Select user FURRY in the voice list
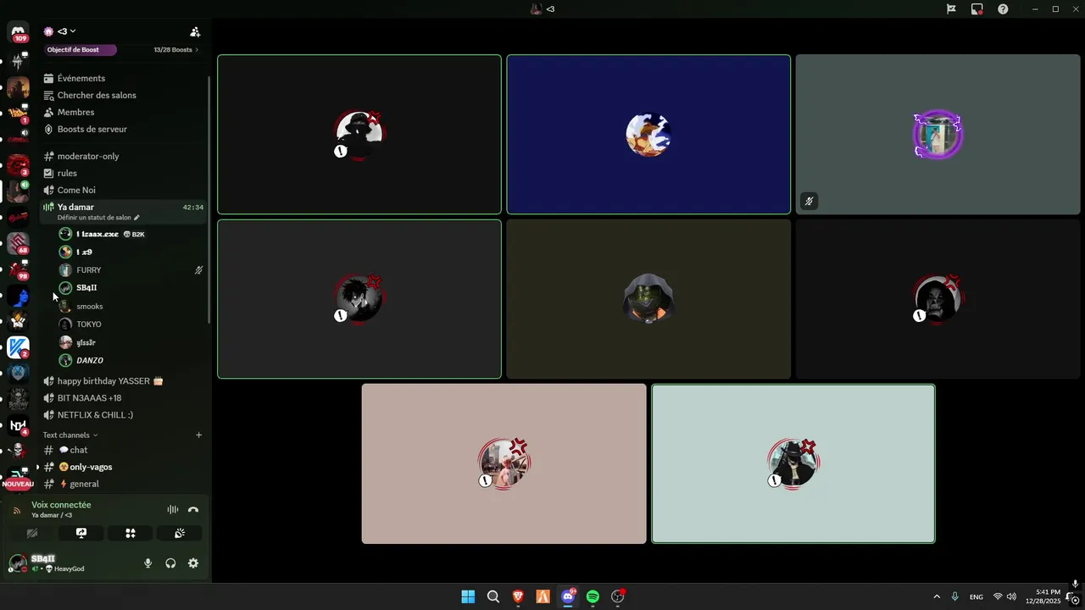The width and height of the screenshot is (1085, 610). (x=88, y=270)
